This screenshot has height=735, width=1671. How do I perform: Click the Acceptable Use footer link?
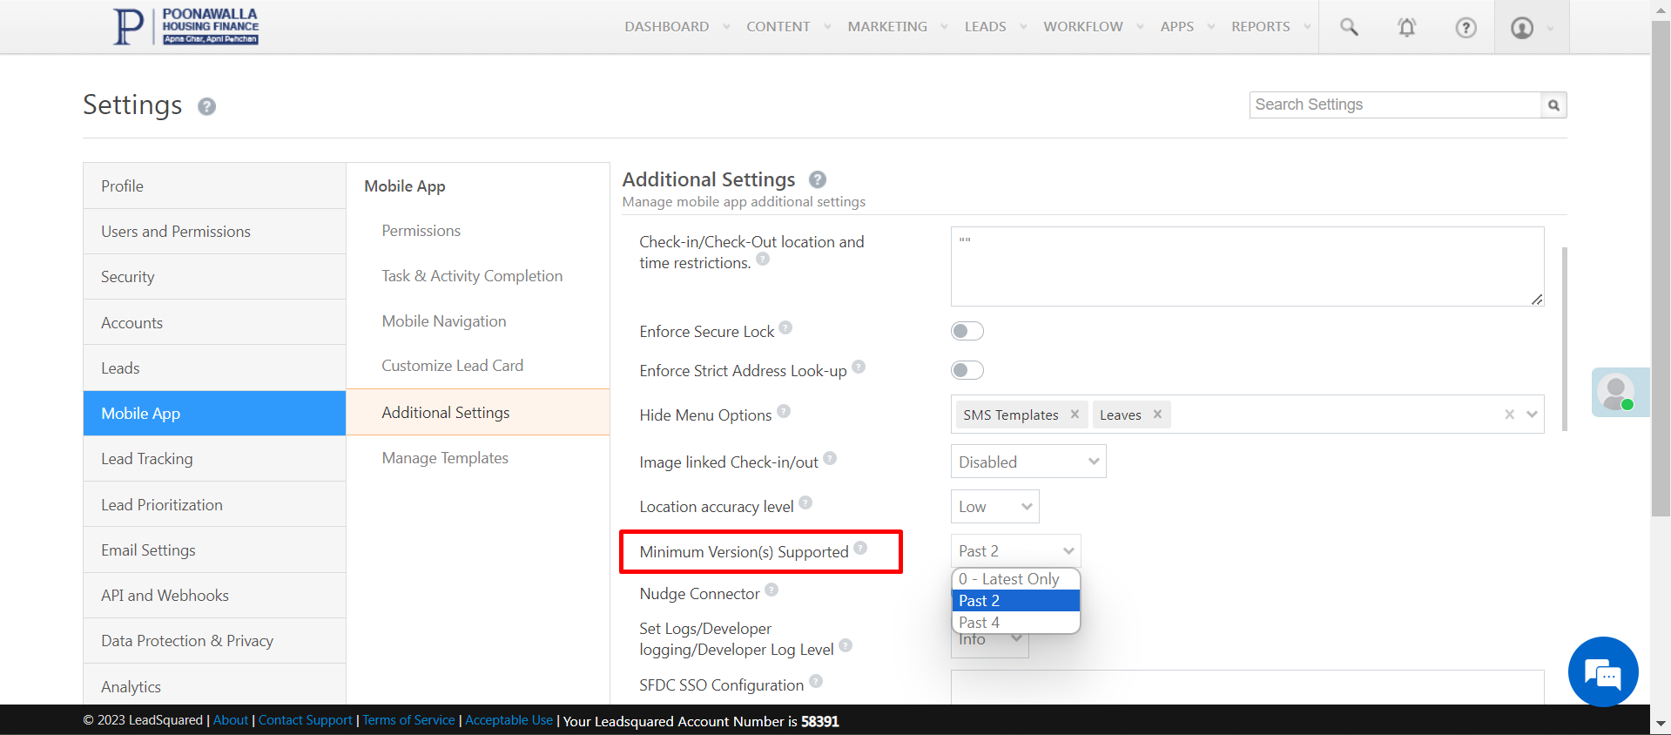509,720
